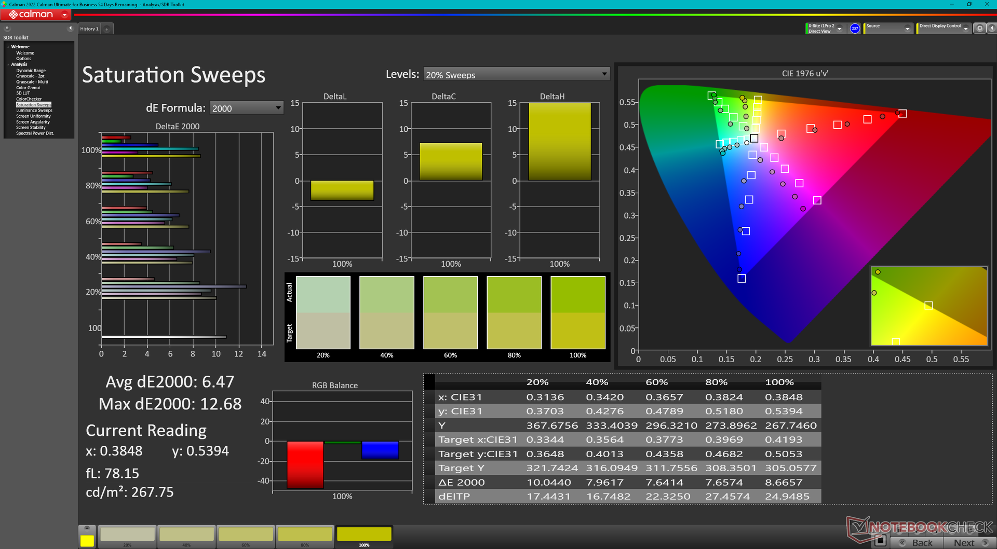
Task: Click the CIE 1976 u'v' chart title
Action: coord(805,74)
